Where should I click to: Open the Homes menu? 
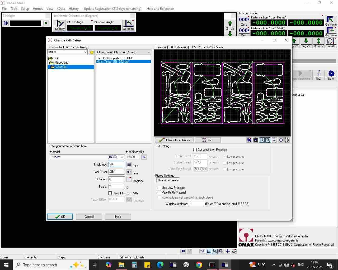[38, 9]
